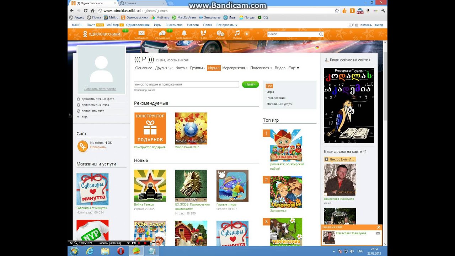Open the Группы profile tab
The height and width of the screenshot is (256, 455).
point(198,68)
